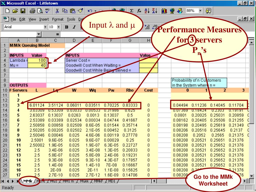Select the Format Painter brush
256x192 pixels.
[x=80, y=11]
